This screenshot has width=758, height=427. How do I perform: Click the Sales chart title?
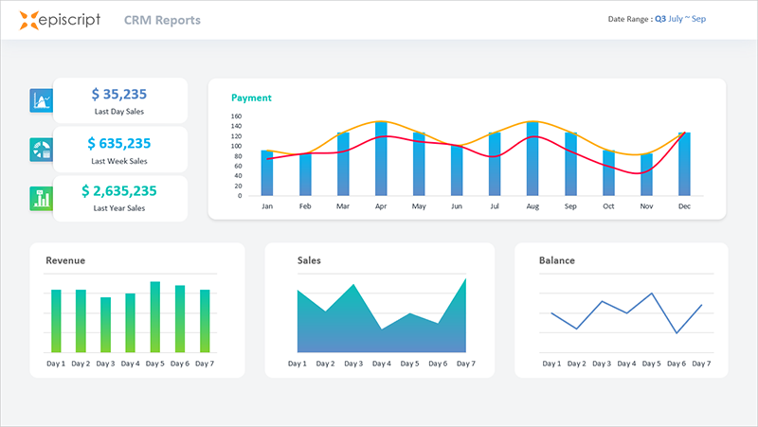pyautogui.click(x=309, y=260)
